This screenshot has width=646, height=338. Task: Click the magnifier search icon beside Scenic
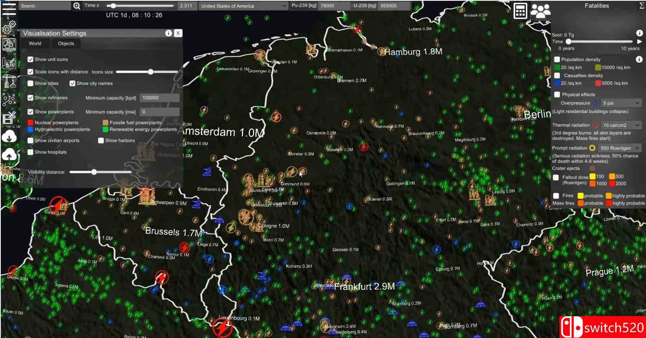77,6
